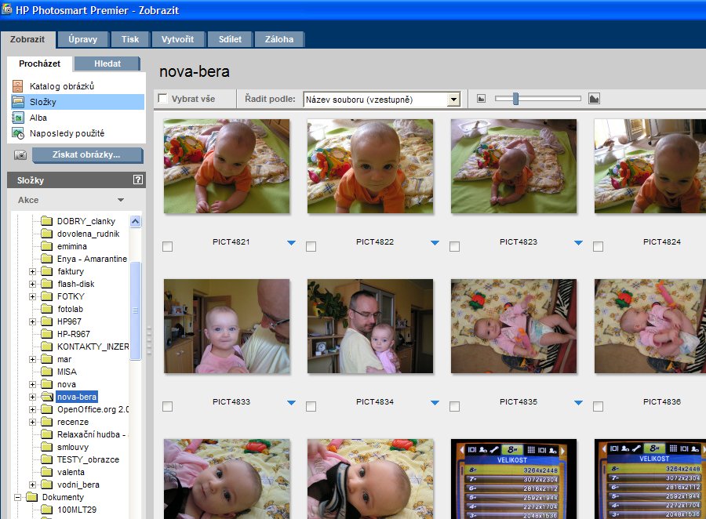Open the Akce actions dropdown
Image resolution: width=706 pixels, height=519 pixels.
point(121,200)
